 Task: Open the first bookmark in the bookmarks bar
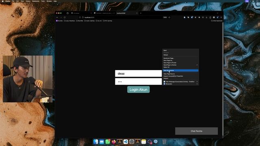tap(60, 21)
